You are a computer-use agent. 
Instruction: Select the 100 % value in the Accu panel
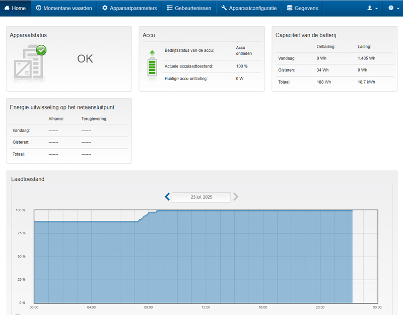242,67
